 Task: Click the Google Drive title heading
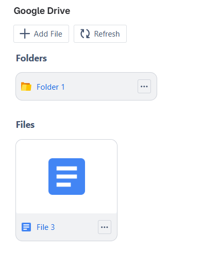[42, 11]
